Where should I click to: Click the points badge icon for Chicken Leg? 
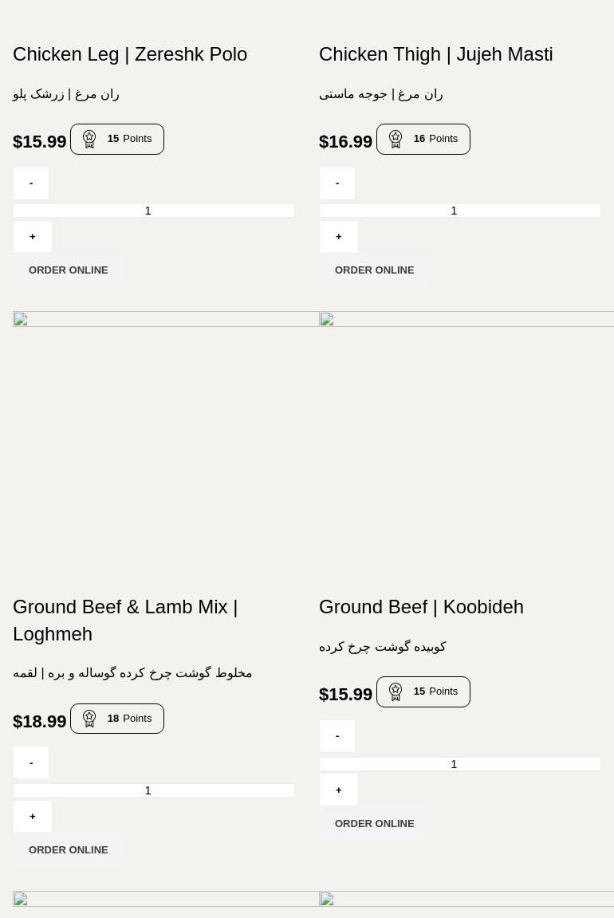click(x=89, y=139)
